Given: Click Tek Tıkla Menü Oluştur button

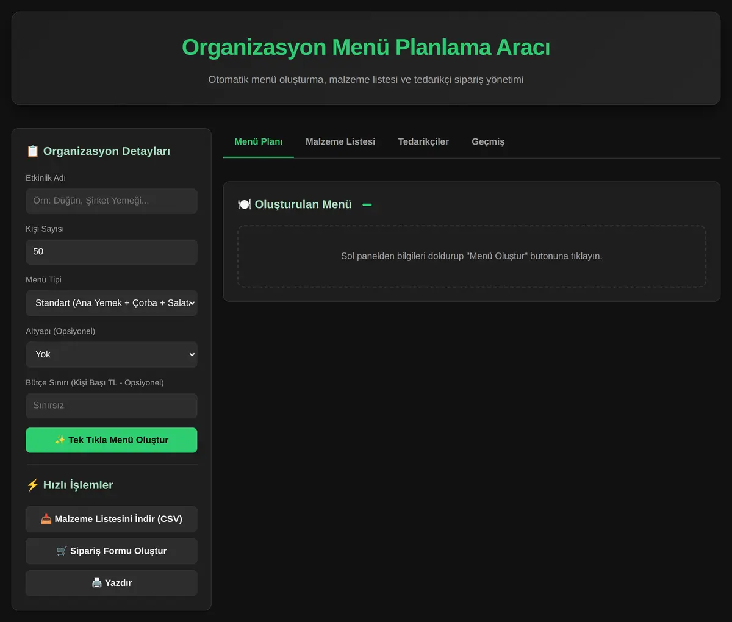Looking at the screenshot, I should pyautogui.click(x=111, y=440).
